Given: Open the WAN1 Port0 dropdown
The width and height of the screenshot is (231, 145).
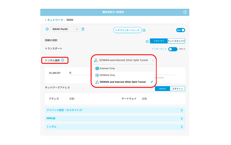Looking at the screenshot, I should point(77,29).
